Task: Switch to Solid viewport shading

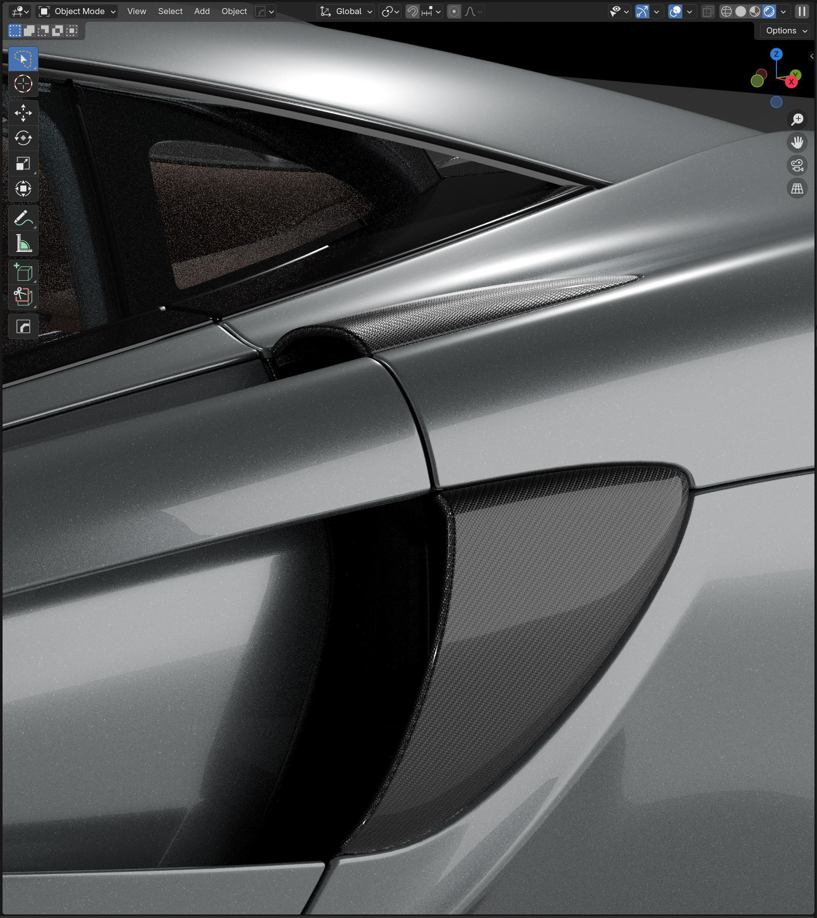Action: 740,11
